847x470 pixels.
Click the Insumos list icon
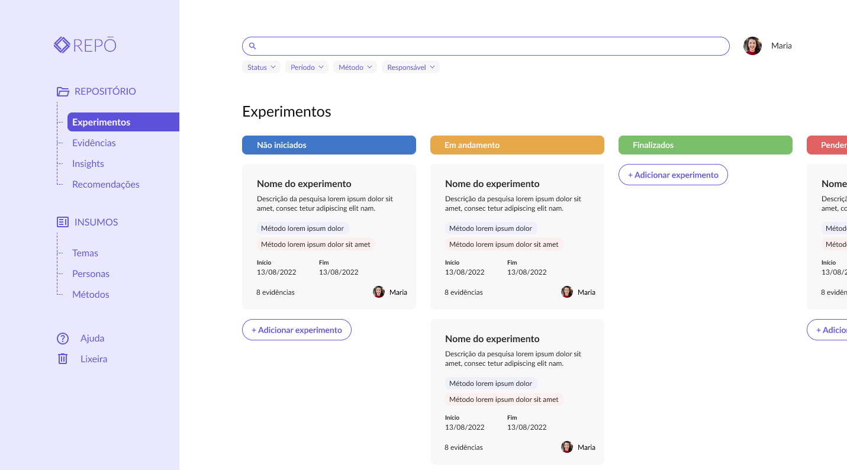pos(63,222)
